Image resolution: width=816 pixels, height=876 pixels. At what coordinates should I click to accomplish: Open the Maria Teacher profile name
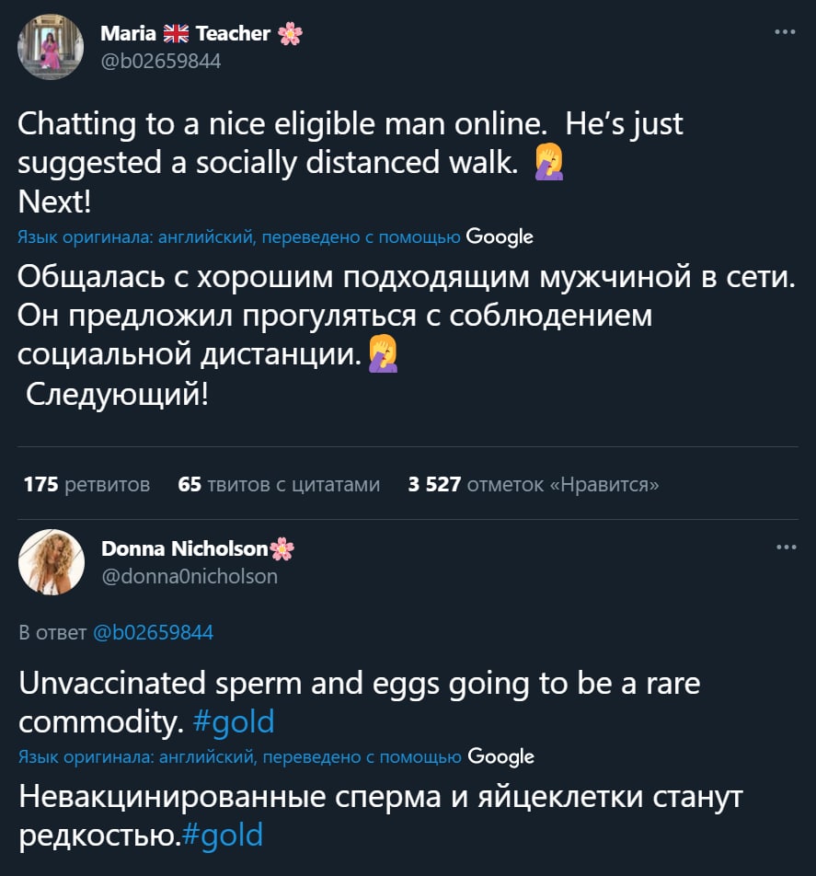[201, 34]
